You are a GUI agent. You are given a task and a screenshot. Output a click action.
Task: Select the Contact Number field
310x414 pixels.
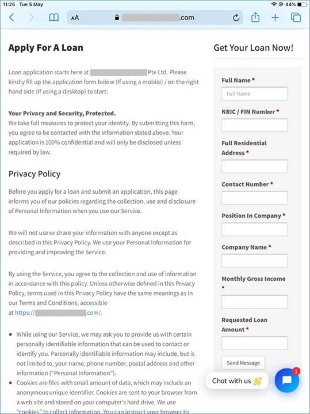click(x=254, y=198)
